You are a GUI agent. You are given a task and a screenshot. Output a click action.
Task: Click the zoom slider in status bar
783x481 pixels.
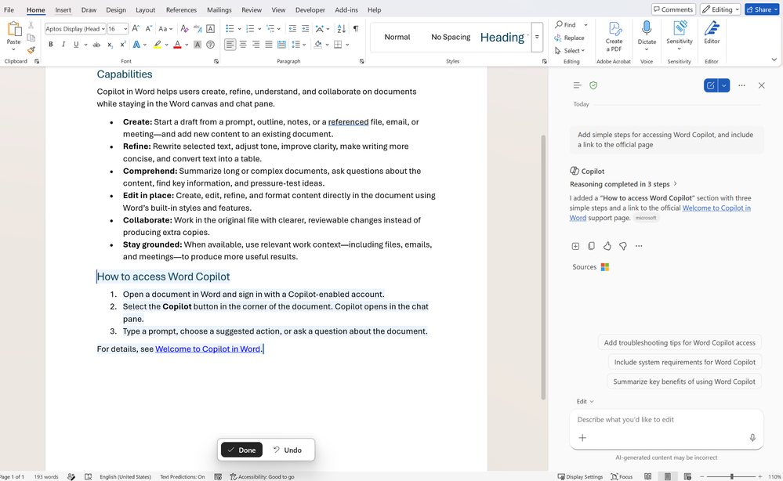(731, 476)
